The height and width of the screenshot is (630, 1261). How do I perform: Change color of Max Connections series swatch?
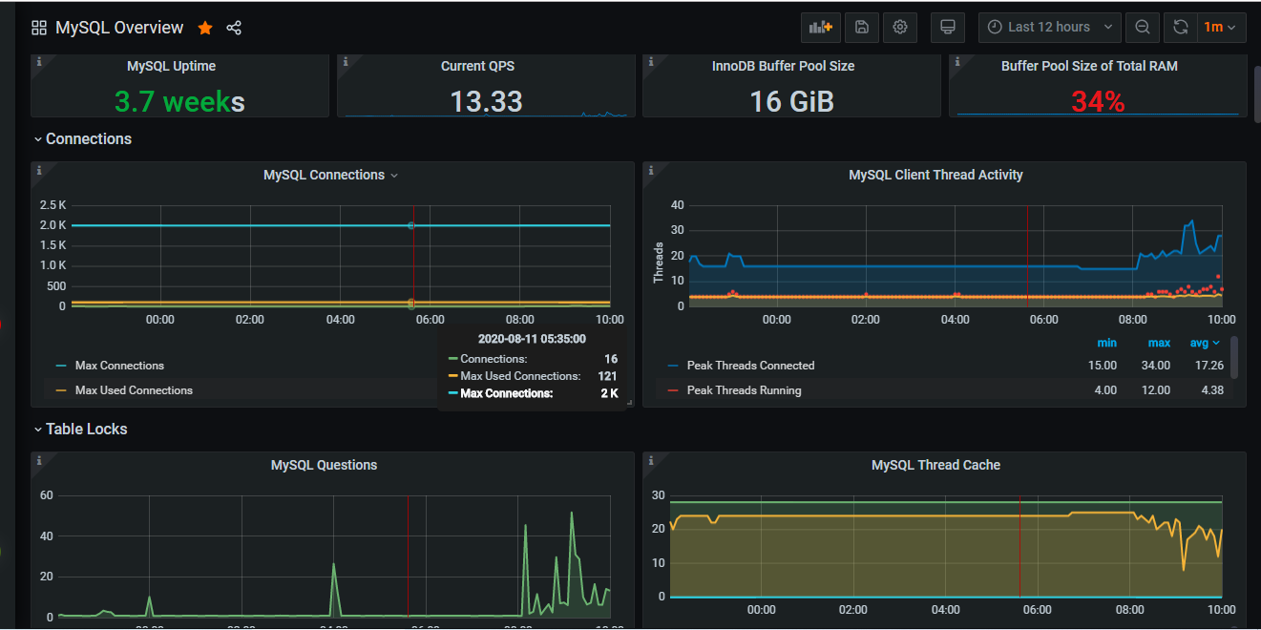(x=61, y=366)
